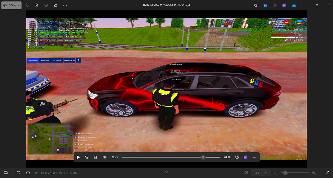Open the player bar more options menu
The width and height of the screenshot is (333, 178).
point(255,157)
